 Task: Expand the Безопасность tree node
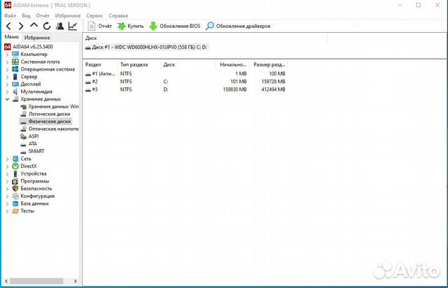7,188
